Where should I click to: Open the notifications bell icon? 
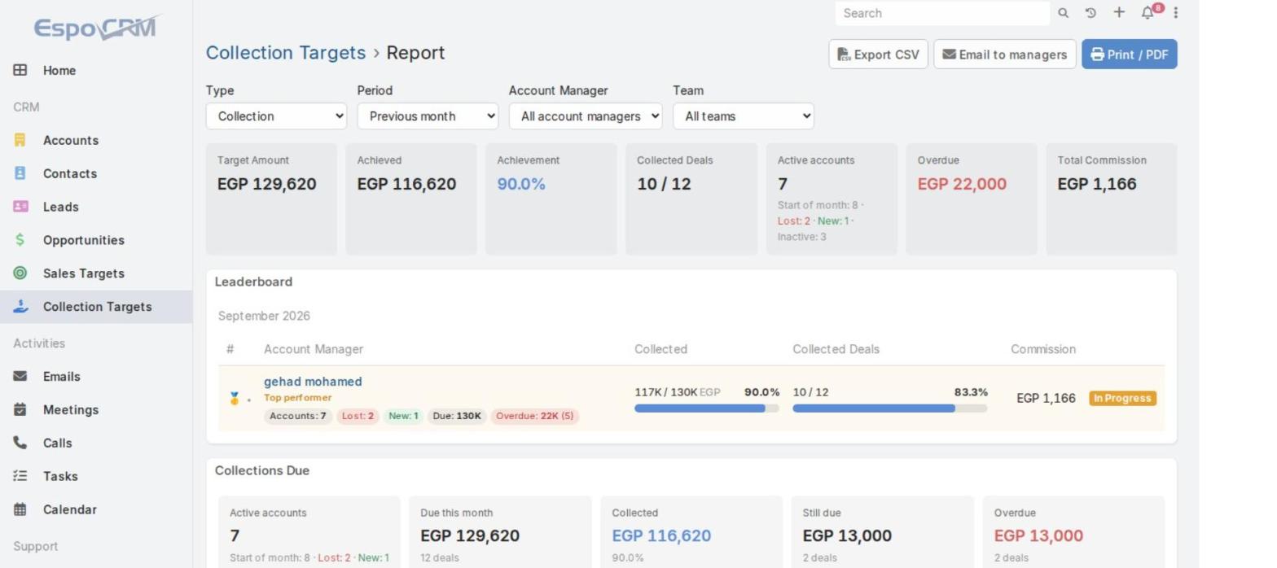coord(1148,13)
